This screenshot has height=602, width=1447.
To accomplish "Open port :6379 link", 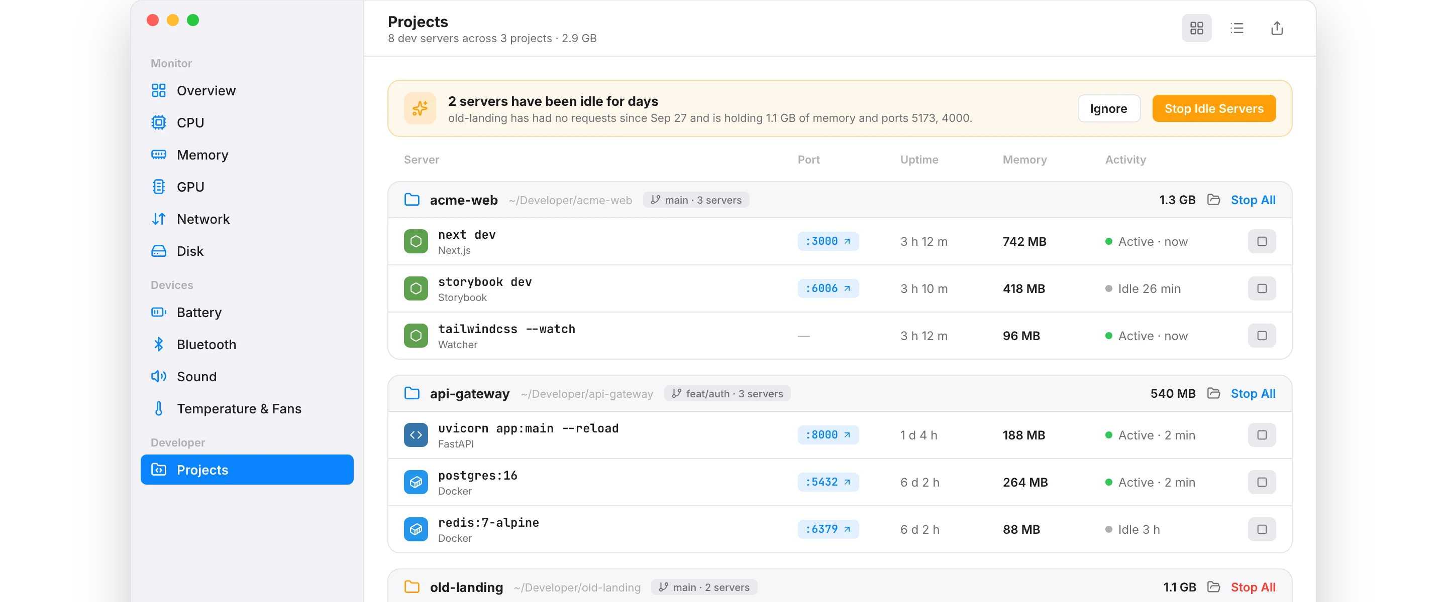I will pos(828,529).
